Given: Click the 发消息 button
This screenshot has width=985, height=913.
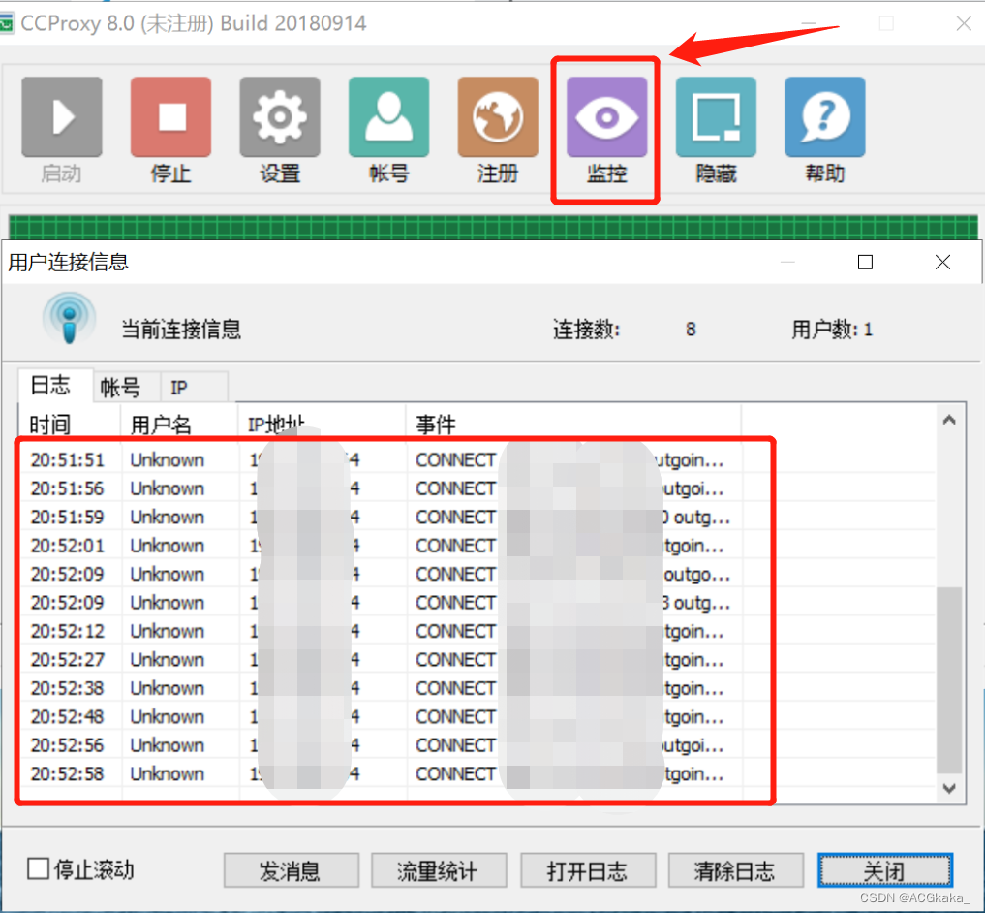Looking at the screenshot, I should point(291,871).
